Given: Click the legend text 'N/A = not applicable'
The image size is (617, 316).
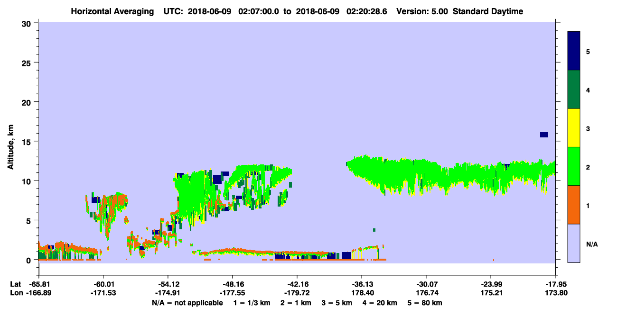Looking at the screenshot, I should pos(187,303).
